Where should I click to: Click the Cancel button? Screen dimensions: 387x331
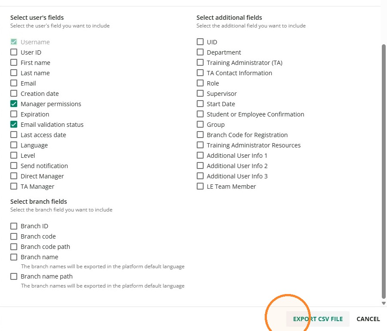click(x=368, y=319)
